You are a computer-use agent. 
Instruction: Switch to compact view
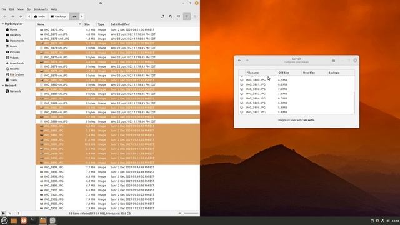click(x=195, y=16)
